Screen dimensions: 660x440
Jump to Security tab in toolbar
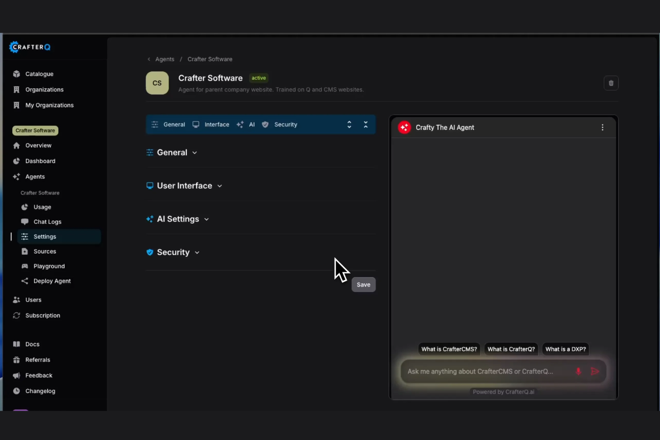(280, 124)
